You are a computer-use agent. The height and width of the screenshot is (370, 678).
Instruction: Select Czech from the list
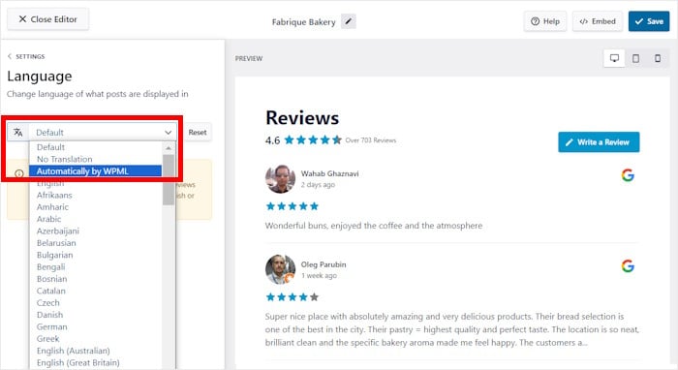(x=96, y=303)
